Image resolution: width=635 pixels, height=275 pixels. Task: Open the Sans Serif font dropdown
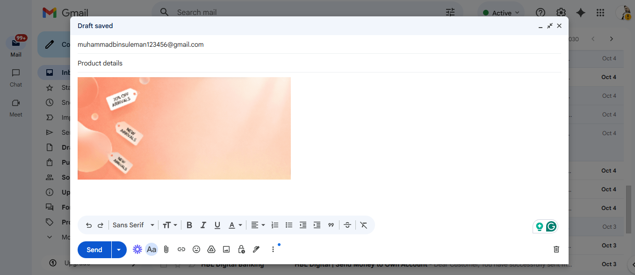(133, 225)
